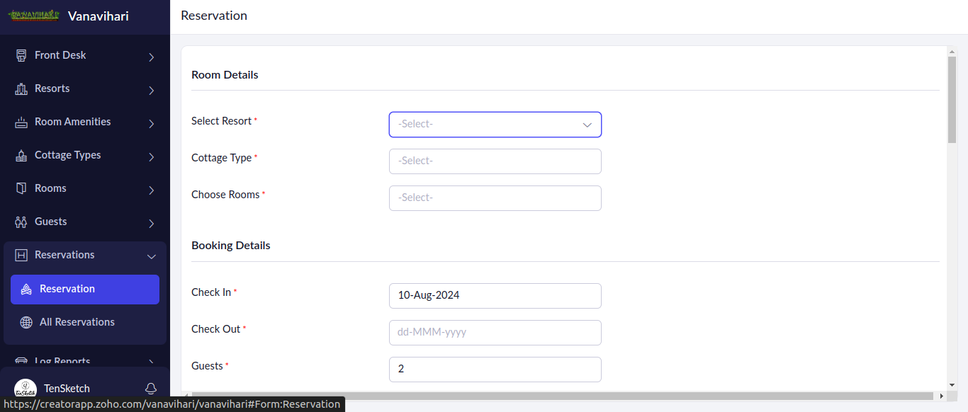Go to All Reservations link
Viewport: 968px width, 412px height.
pos(85,322)
